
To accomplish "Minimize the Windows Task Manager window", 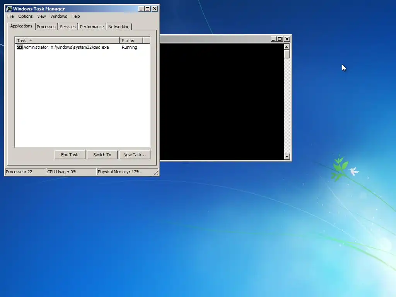I will tap(141, 9).
